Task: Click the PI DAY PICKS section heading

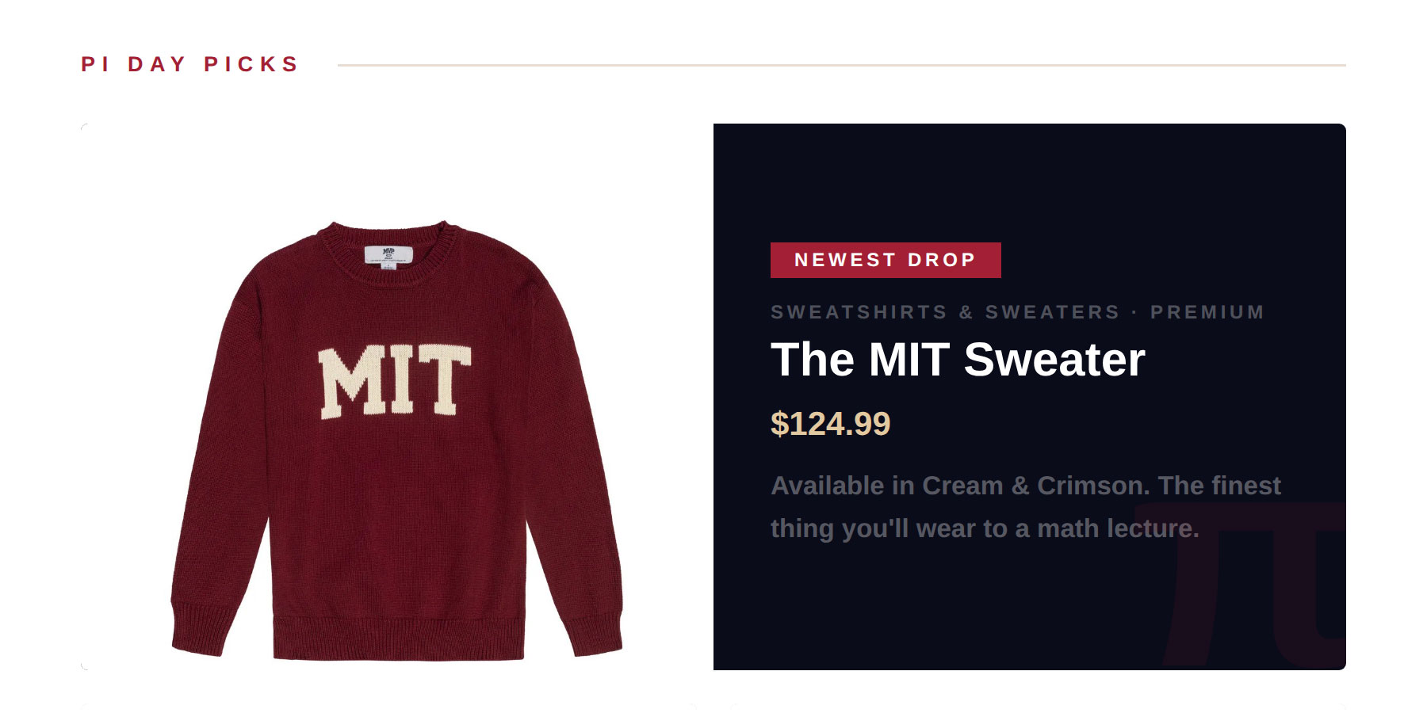Action: [x=190, y=64]
